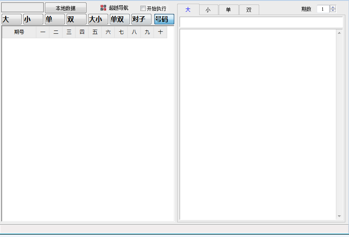The width and height of the screenshot is (349, 237).
Task: Click the 超越导航 red grid icon
Action: point(103,8)
